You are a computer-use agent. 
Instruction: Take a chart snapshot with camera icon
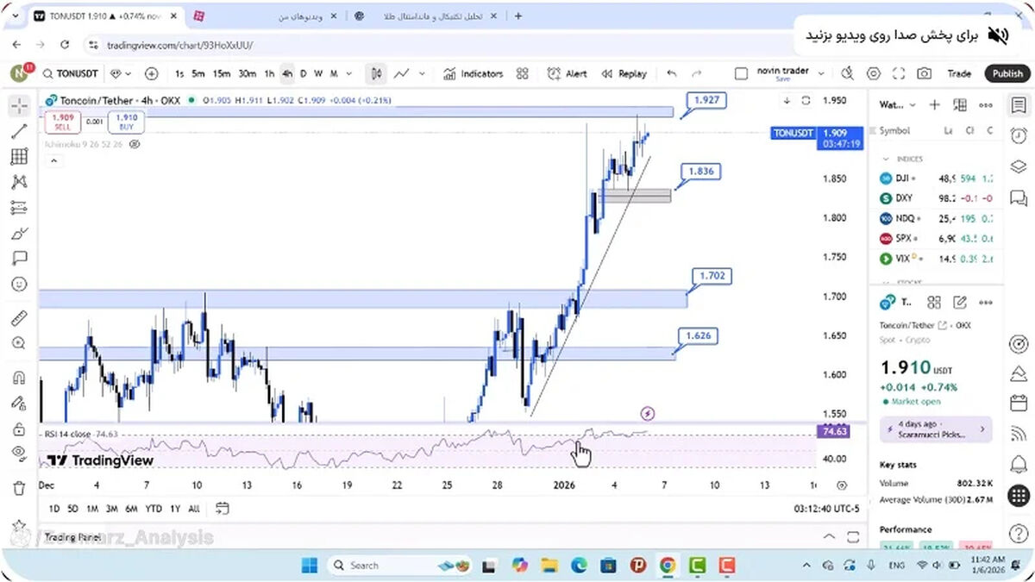pos(925,74)
